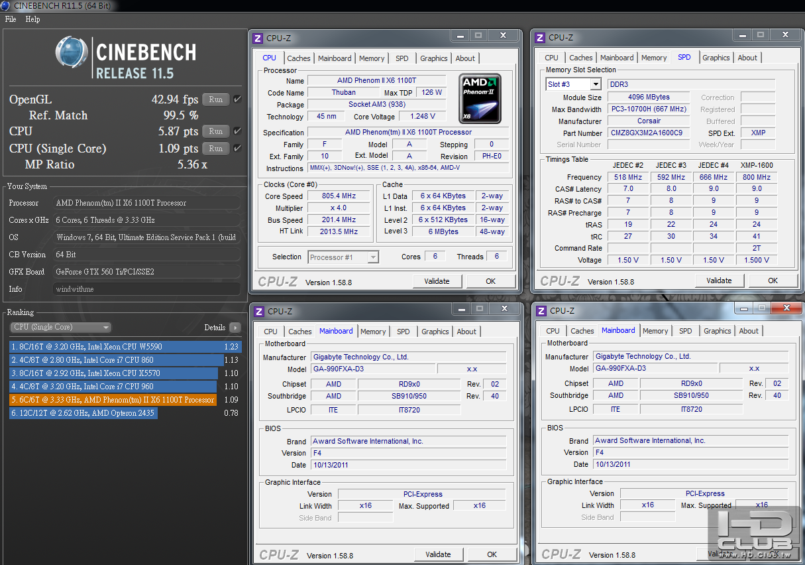Open the Help menu in Cinebench

click(x=32, y=19)
